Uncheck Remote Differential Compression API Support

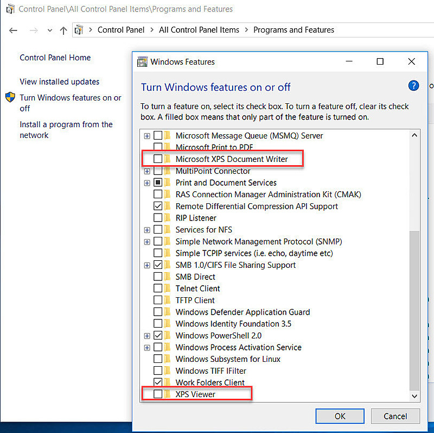[157, 206]
